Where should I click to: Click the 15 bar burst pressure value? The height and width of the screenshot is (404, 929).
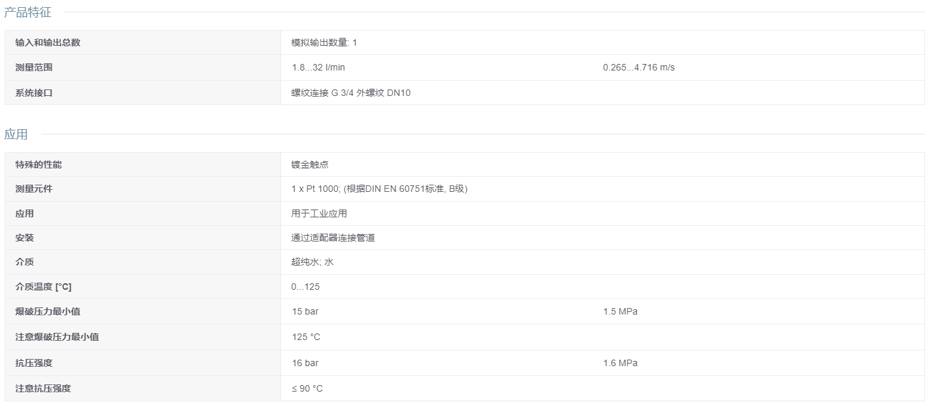[x=305, y=311]
